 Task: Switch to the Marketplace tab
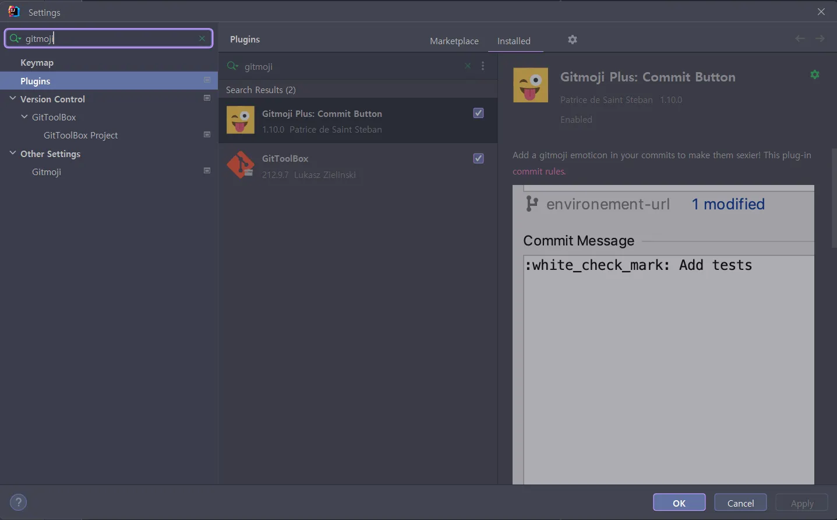tap(454, 41)
